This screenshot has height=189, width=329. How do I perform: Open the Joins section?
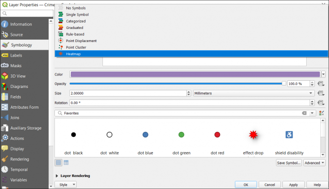click(x=24, y=118)
